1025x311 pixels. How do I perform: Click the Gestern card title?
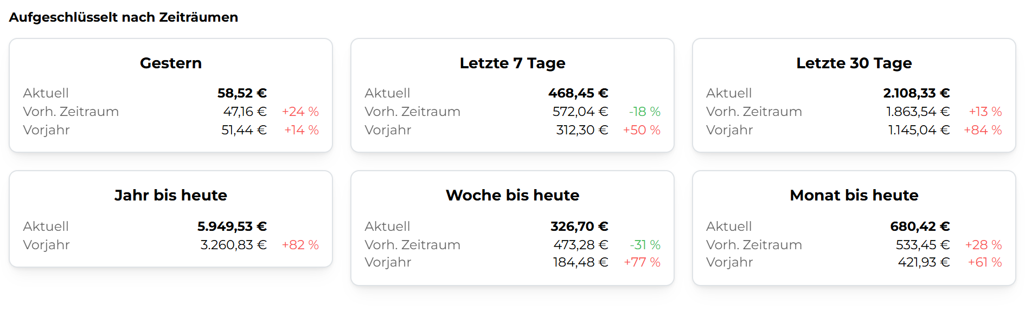(x=170, y=63)
